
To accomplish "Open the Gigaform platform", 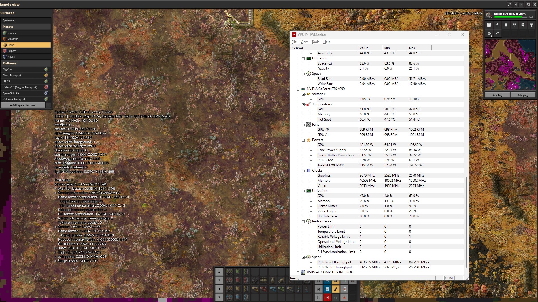I will [26, 69].
